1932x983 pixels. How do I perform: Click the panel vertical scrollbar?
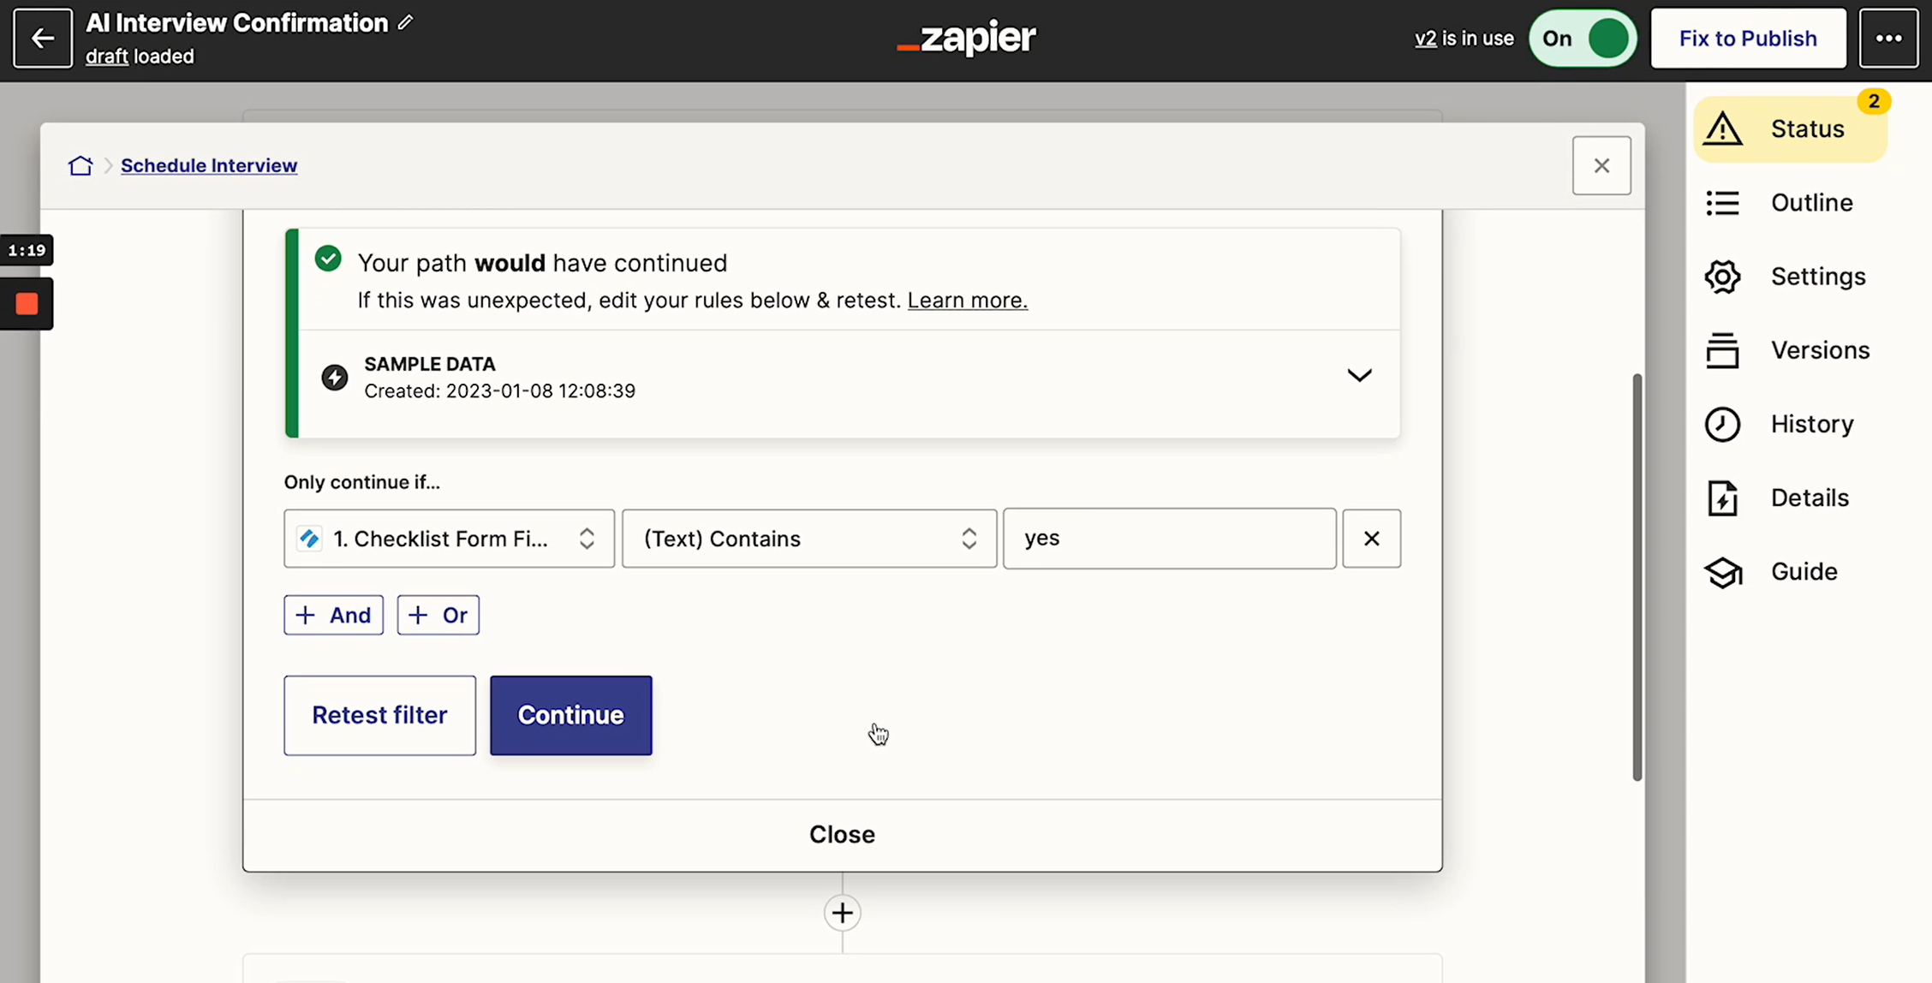click(1637, 577)
